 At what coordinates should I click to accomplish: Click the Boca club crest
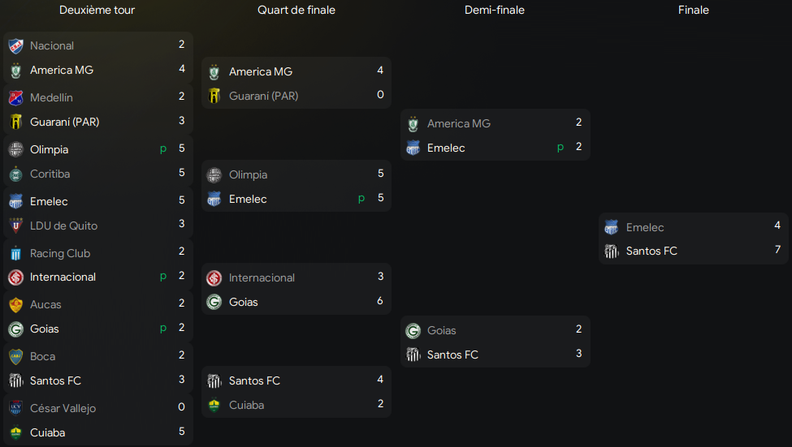(16, 357)
